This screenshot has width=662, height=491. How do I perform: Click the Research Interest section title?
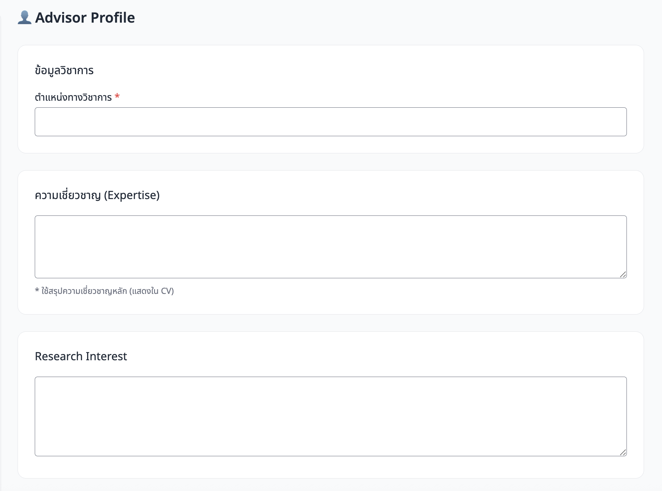pyautogui.click(x=81, y=356)
